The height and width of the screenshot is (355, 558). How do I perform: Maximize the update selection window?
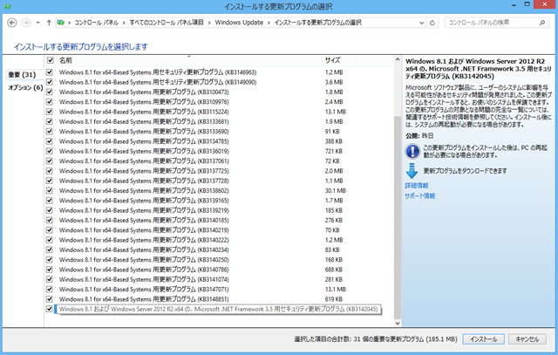[x=527, y=4]
